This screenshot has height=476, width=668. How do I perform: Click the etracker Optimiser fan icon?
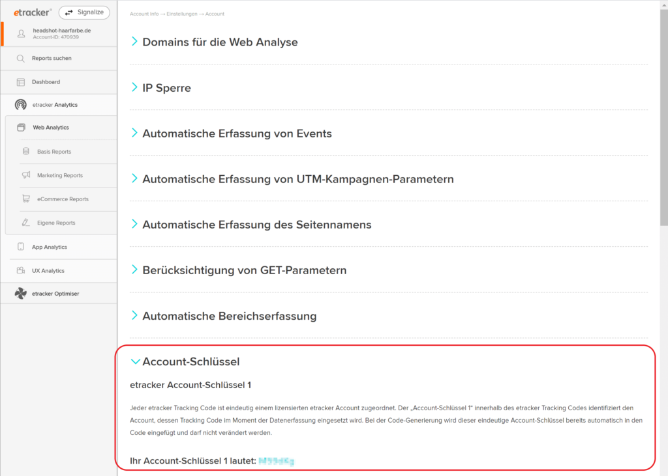(x=20, y=294)
